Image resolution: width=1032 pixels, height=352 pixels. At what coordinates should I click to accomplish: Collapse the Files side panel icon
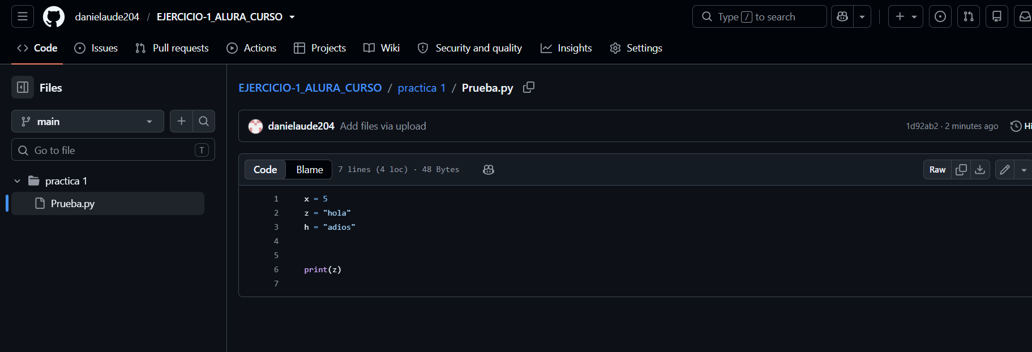point(23,87)
